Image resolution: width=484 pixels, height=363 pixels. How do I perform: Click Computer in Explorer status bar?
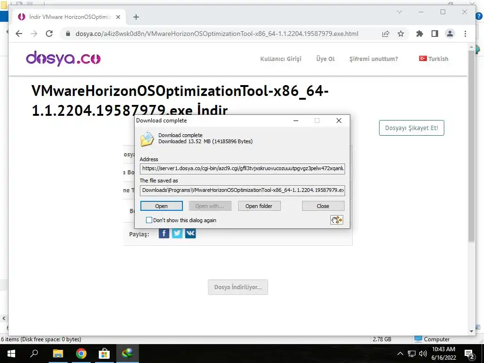[432, 339]
